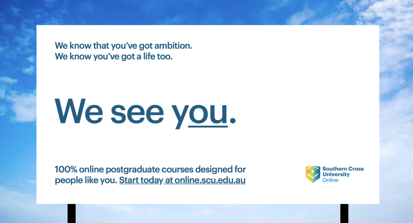The width and height of the screenshot is (413, 223).
Task: Select the line 'We know that you've got ambition.'
Action: (123, 46)
